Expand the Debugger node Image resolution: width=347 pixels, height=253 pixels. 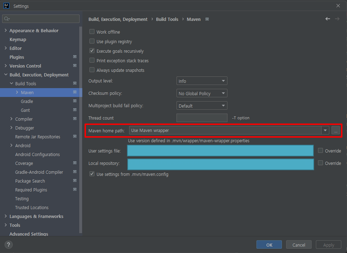click(11, 128)
